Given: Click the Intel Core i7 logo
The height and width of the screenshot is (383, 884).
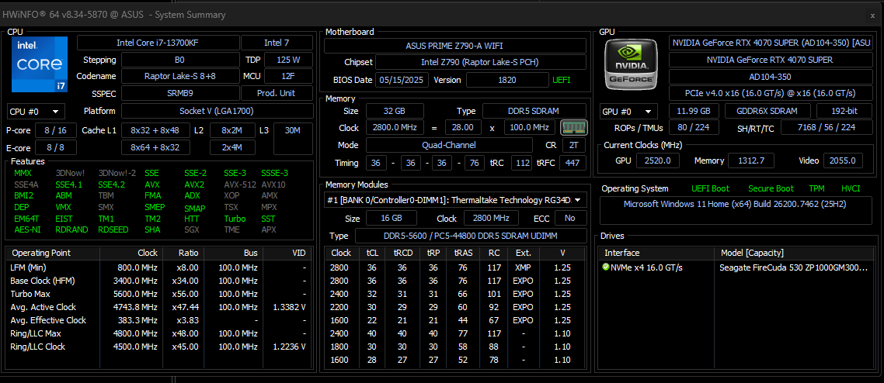Looking at the screenshot, I should [40, 64].
